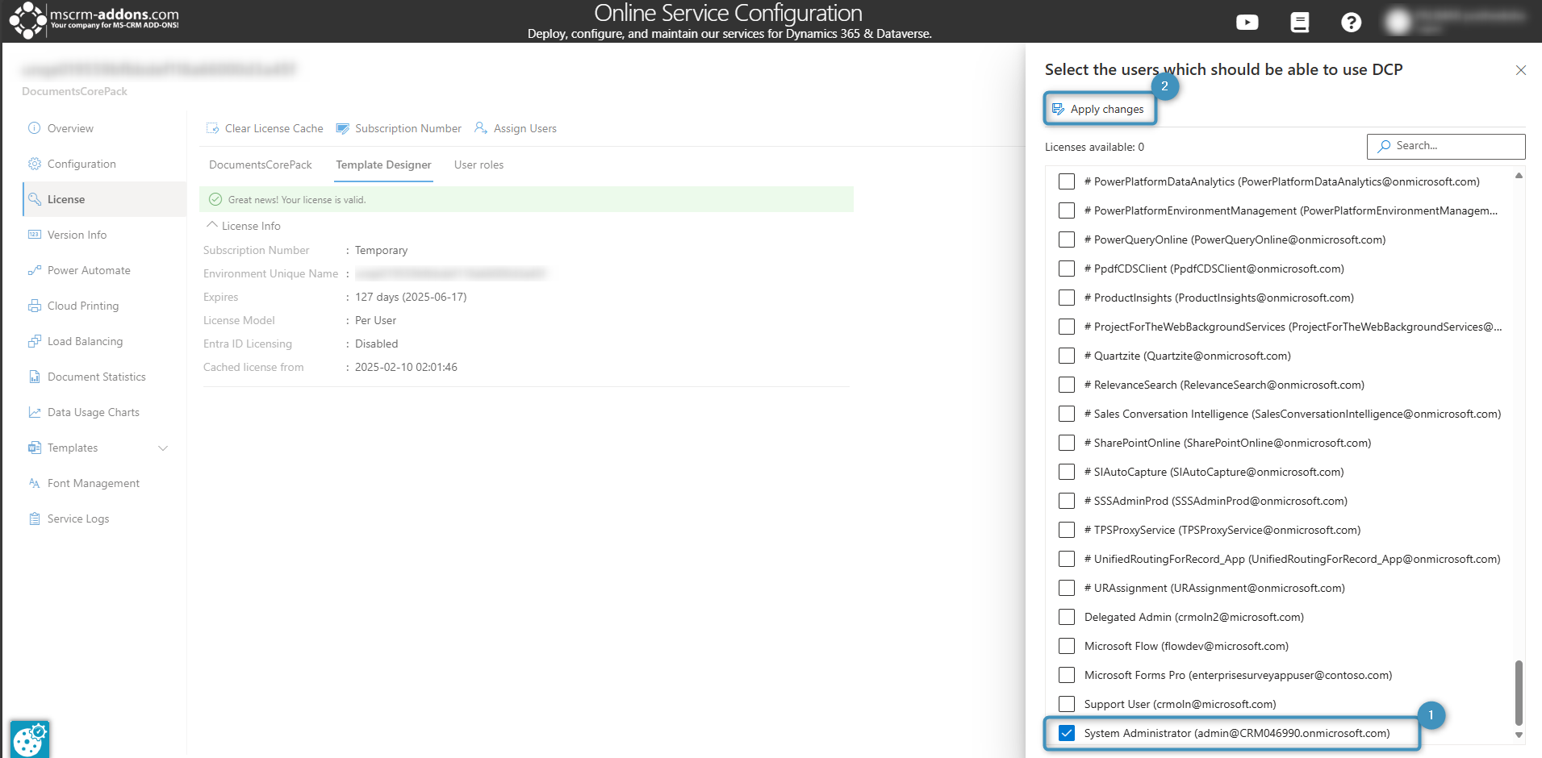The width and height of the screenshot is (1542, 758).
Task: Check the TPSProxyService user checkbox
Action: (x=1066, y=530)
